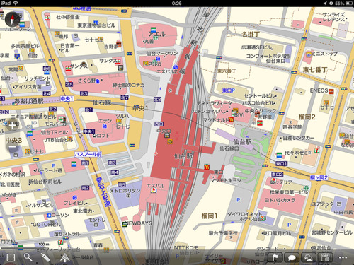Tap the 東七番丁 area label
354x265 pixels.
coord(315,70)
